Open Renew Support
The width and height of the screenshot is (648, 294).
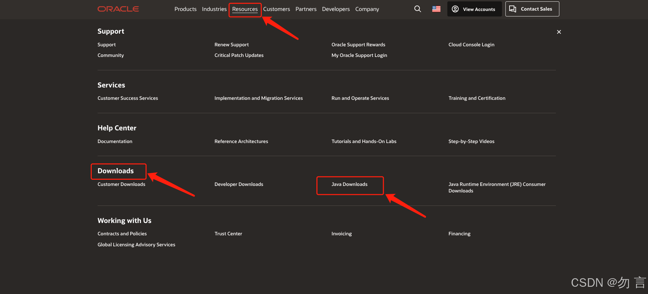(232, 45)
